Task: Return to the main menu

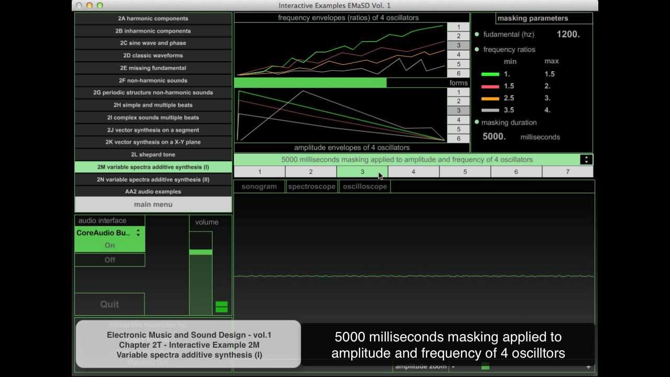Action: click(x=153, y=204)
